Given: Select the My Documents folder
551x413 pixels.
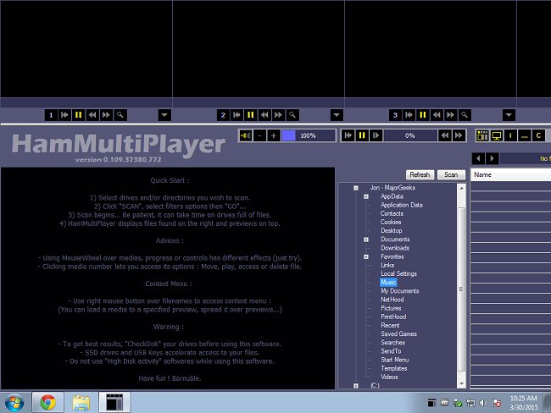Looking at the screenshot, I should [x=400, y=291].
